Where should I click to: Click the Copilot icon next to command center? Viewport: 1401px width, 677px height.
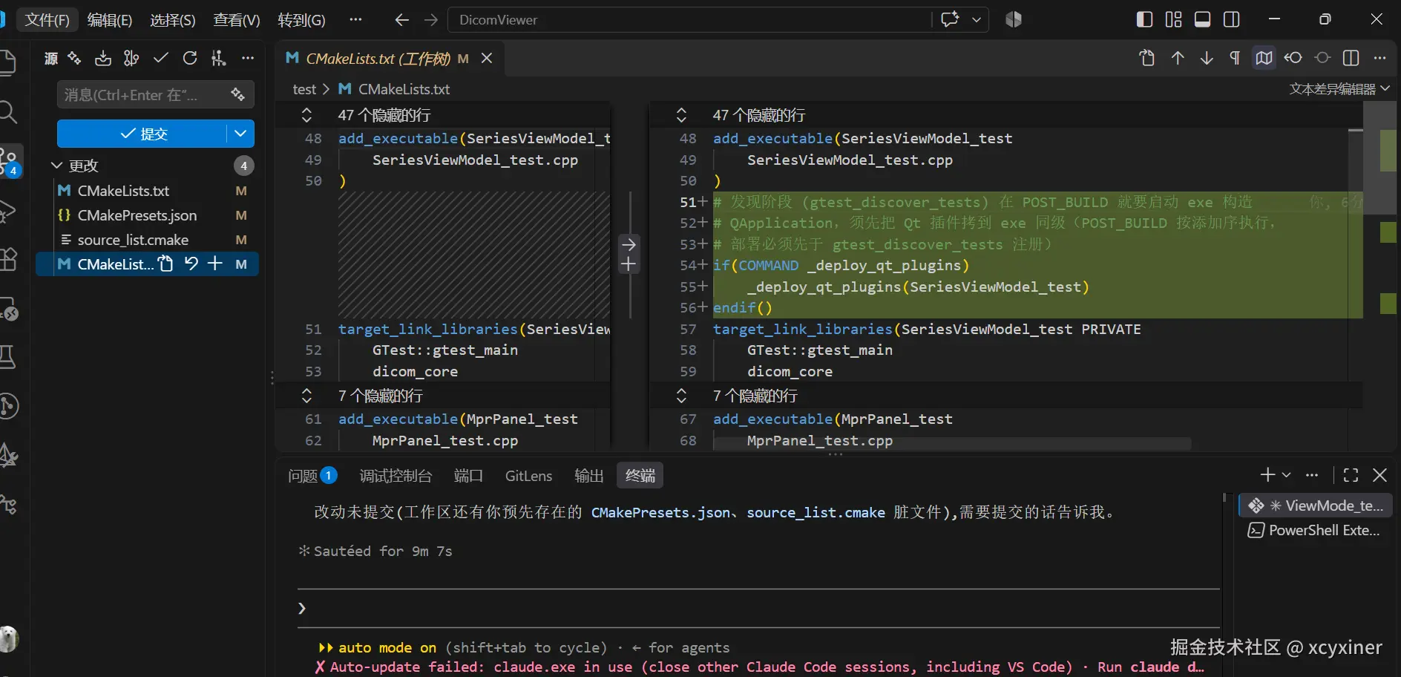pos(1014,19)
